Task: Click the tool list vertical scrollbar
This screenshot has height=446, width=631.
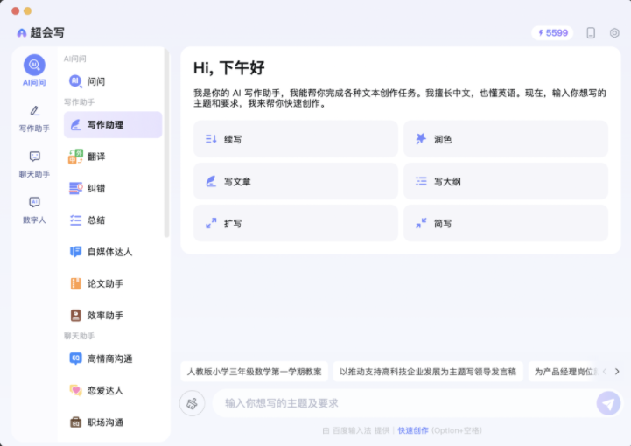Action: [166, 143]
